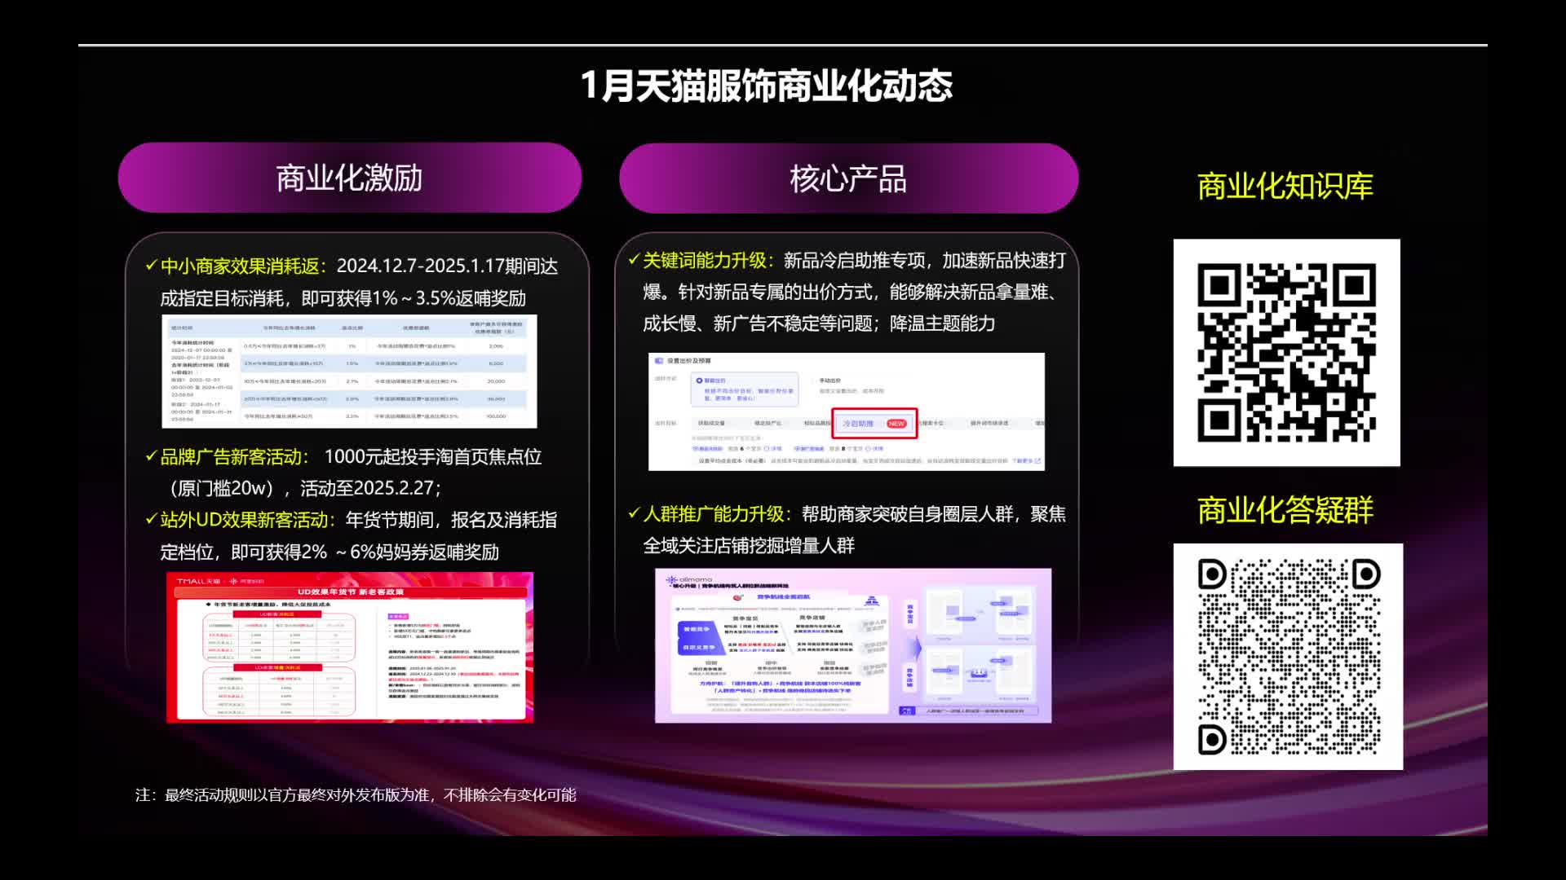Viewport: 1566px width, 880px height.
Task: Click checkmark beside 中小商家效果消耗返
Action: [x=151, y=266]
